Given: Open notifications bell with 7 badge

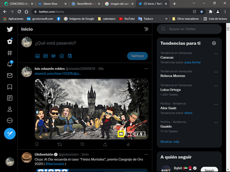Looking at the screenshot, I should point(10,64).
